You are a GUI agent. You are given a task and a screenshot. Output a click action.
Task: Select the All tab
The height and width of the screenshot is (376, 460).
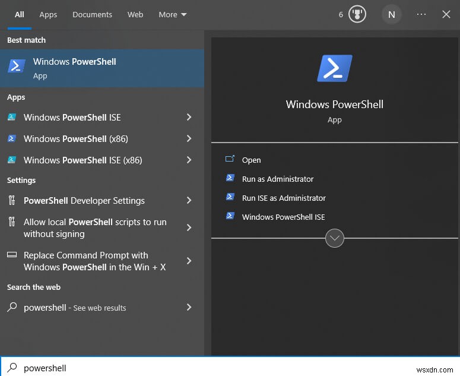[x=20, y=15]
